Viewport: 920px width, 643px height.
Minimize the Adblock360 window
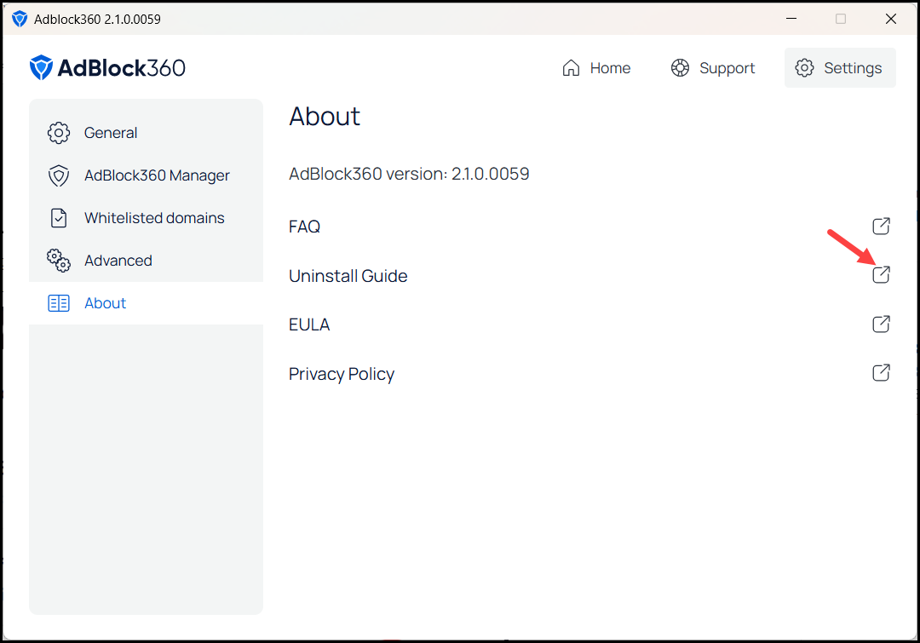pyautogui.click(x=791, y=19)
